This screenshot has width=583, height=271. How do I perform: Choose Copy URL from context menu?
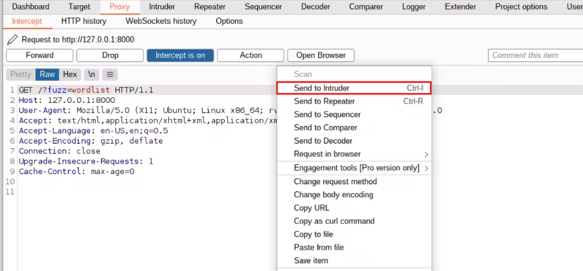pyautogui.click(x=354, y=208)
